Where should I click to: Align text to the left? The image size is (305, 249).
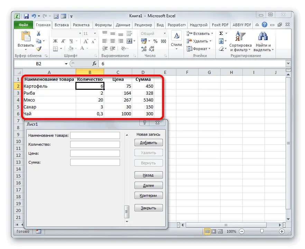105,41
